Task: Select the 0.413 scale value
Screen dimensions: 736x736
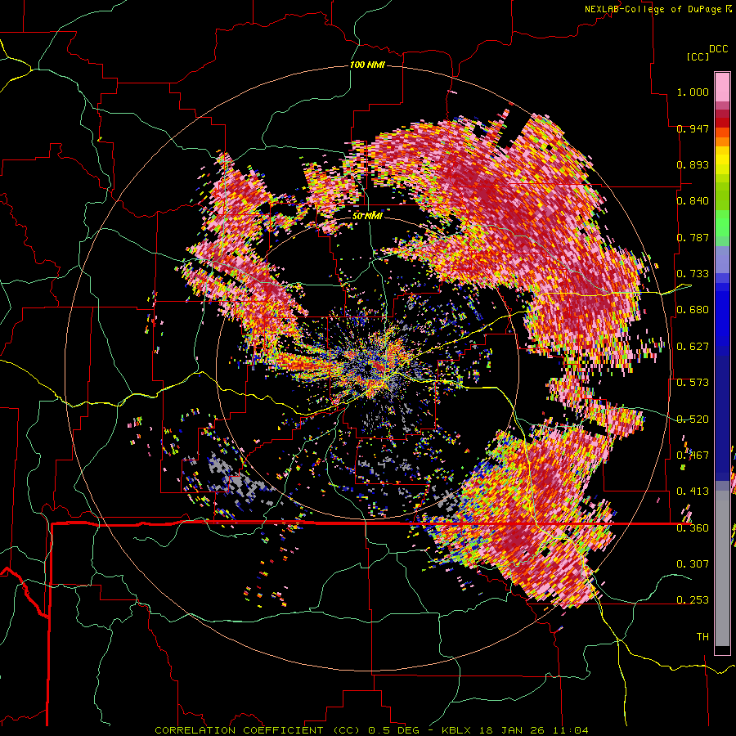Action: point(693,491)
